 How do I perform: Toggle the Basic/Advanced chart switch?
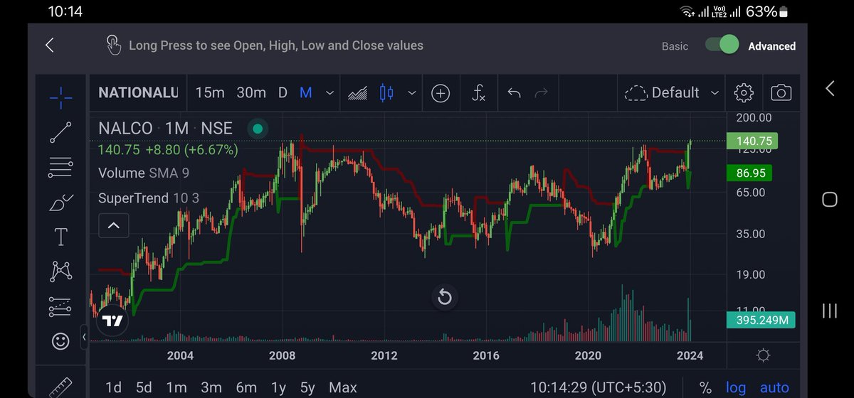(x=722, y=45)
